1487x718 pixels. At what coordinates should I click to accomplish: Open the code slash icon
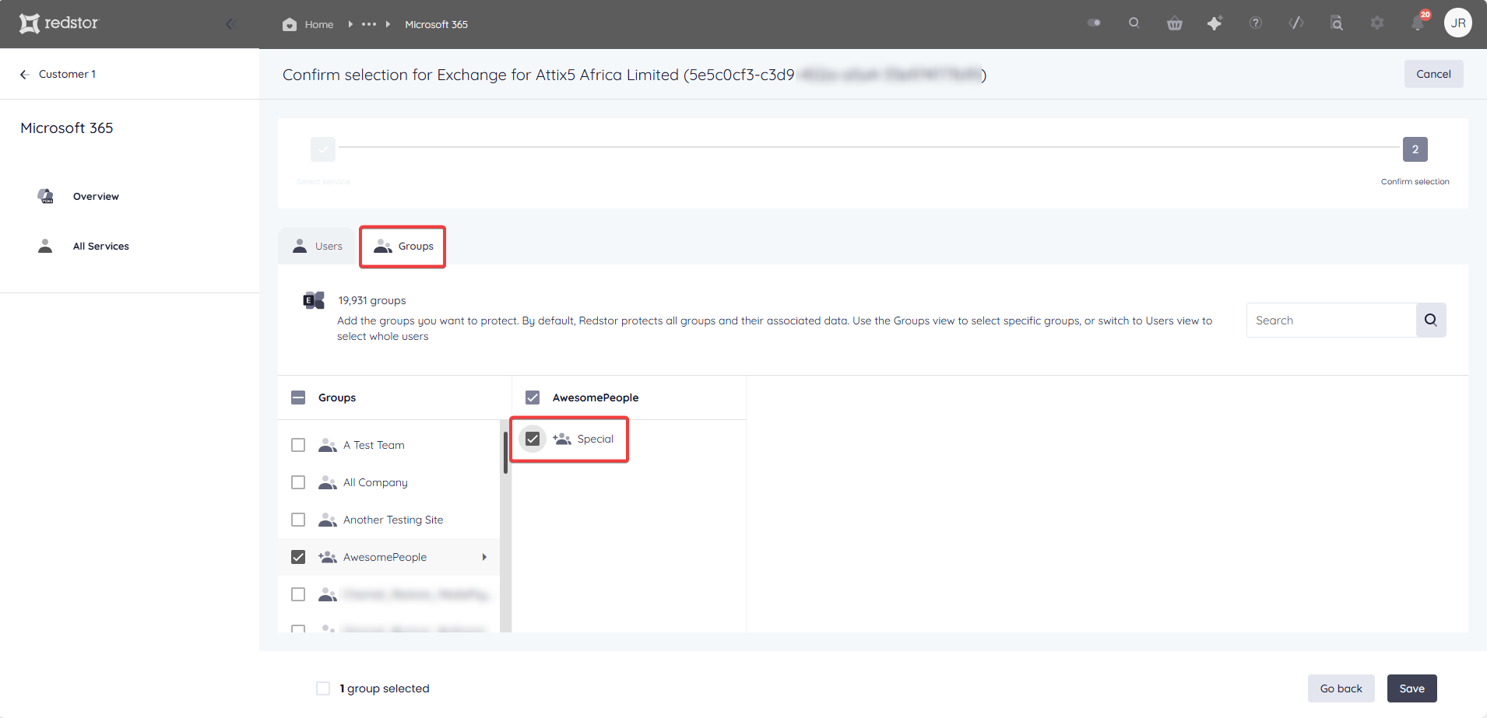pyautogui.click(x=1296, y=23)
